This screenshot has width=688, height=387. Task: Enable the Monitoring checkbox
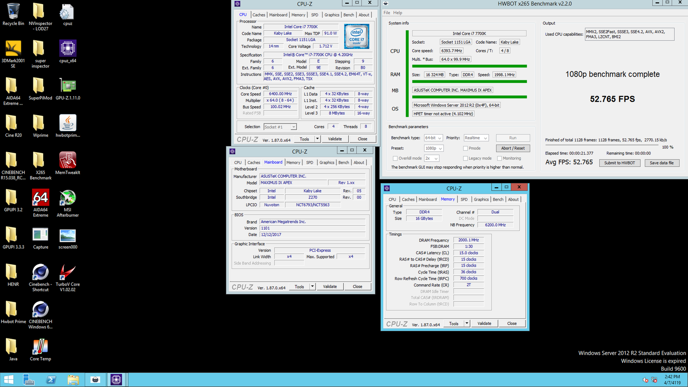tap(500, 158)
